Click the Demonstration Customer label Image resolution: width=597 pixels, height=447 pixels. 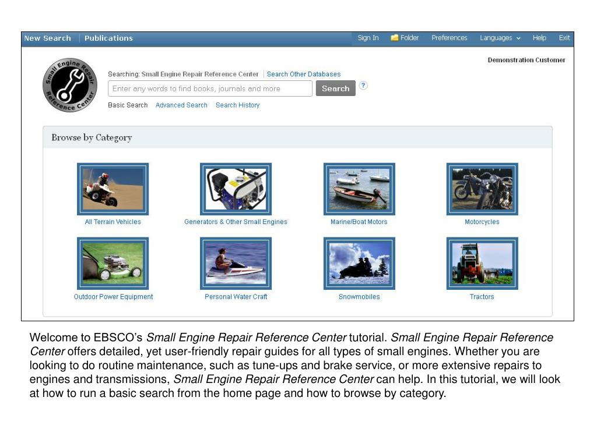[526, 60]
